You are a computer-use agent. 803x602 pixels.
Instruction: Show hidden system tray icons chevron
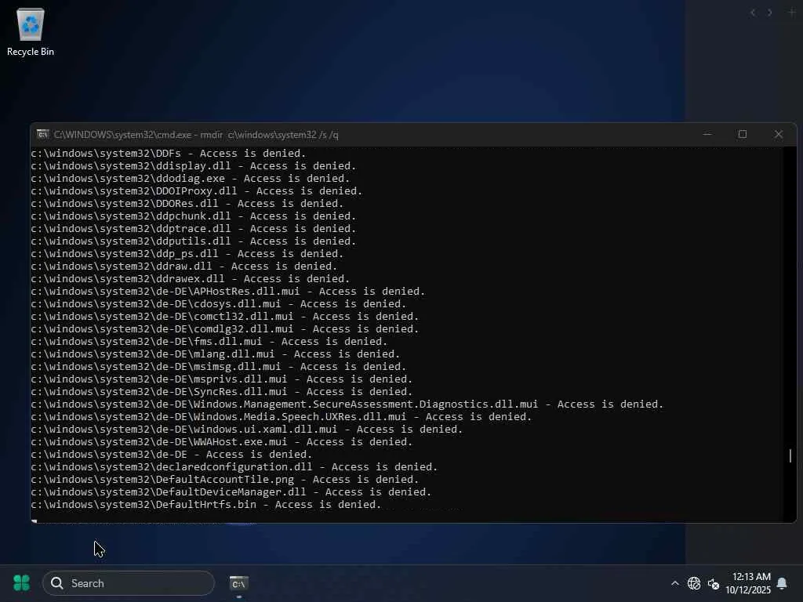675,583
